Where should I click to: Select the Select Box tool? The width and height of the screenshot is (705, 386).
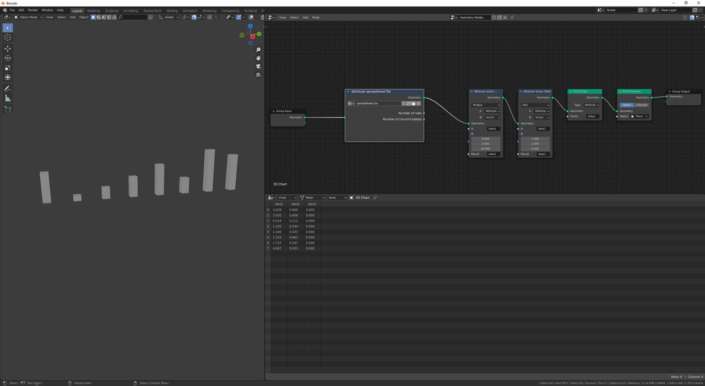8,28
